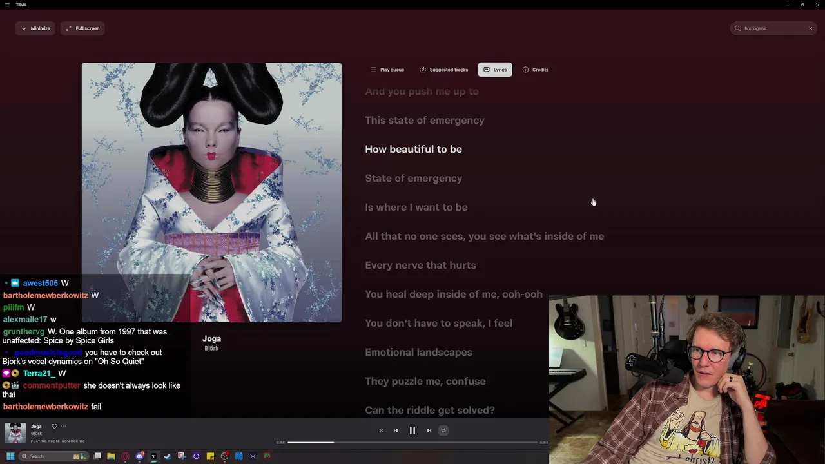
Task: Go back to the previous track
Action: 396,430
